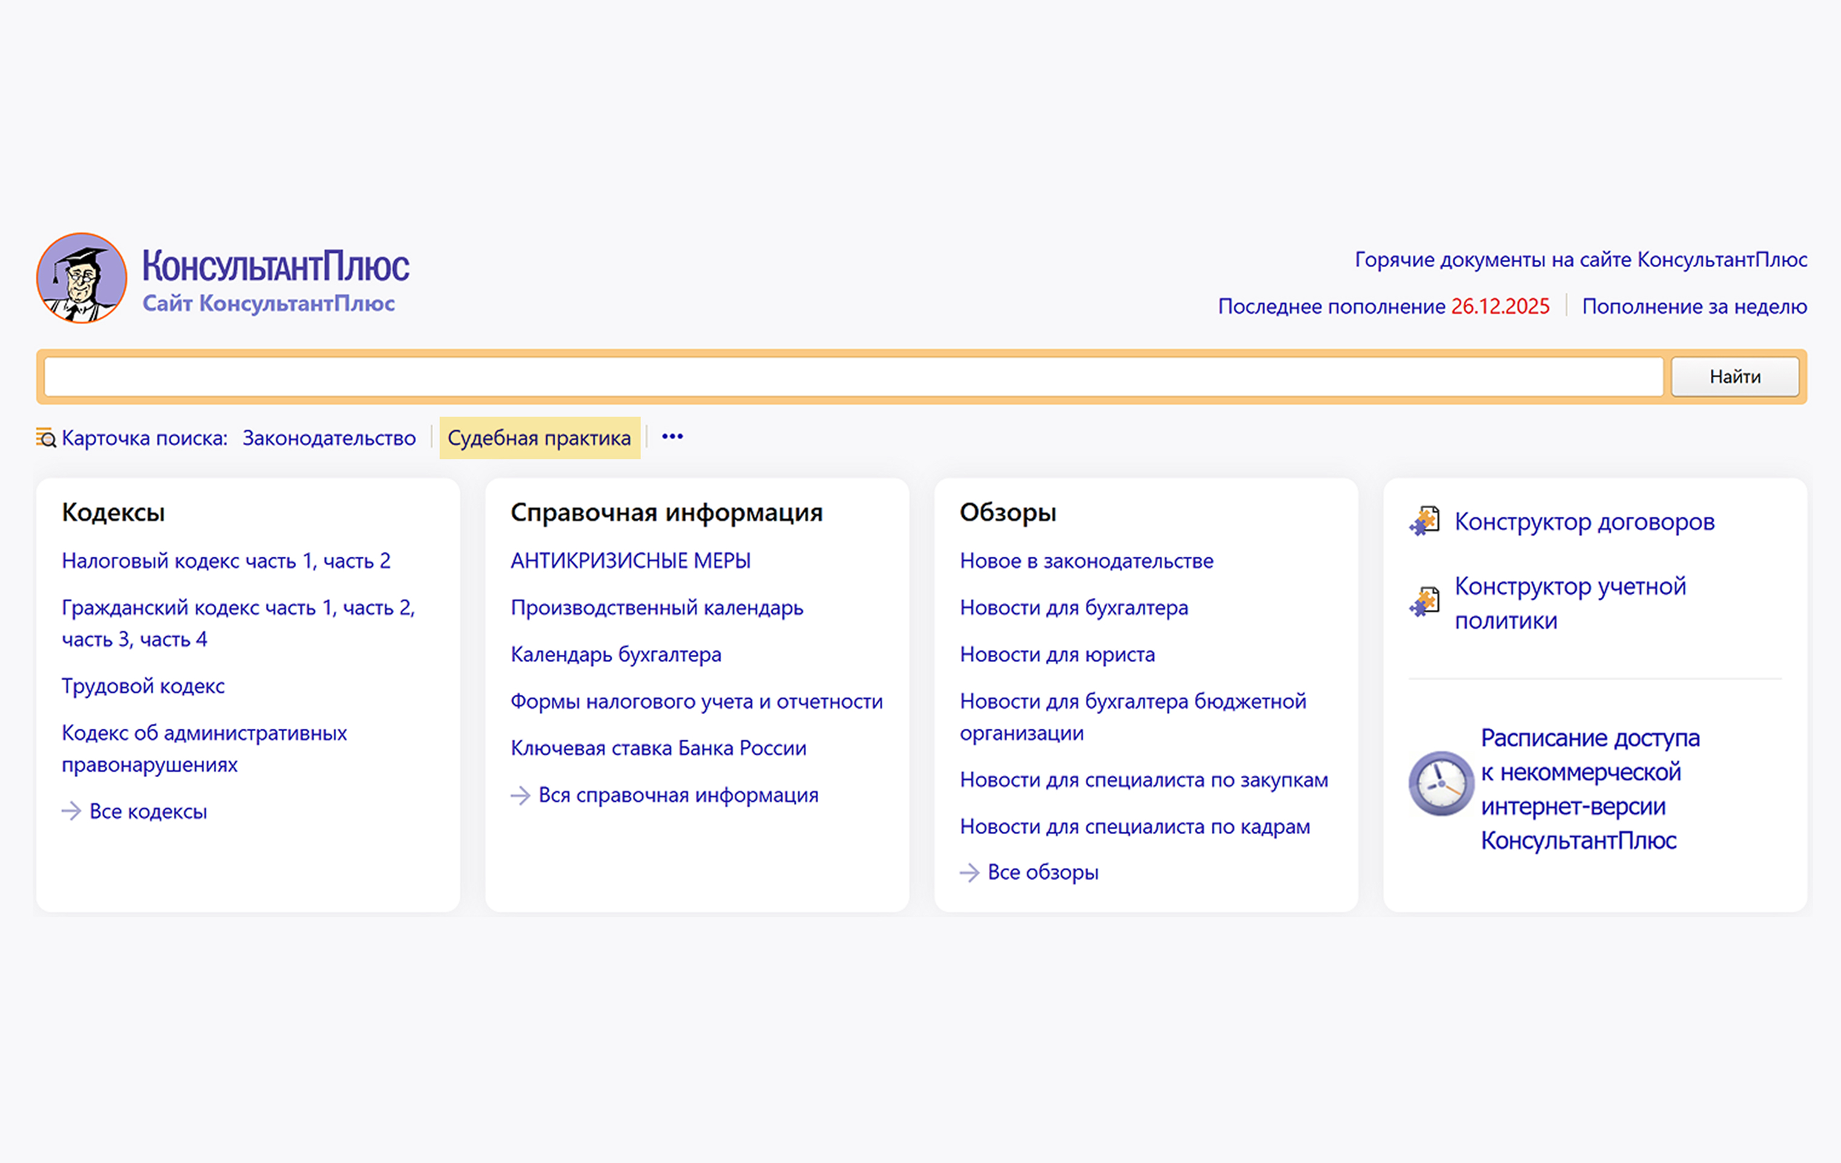Open Производственный календарь link
Viewport: 1841px width, 1163px height.
pyautogui.click(x=656, y=608)
